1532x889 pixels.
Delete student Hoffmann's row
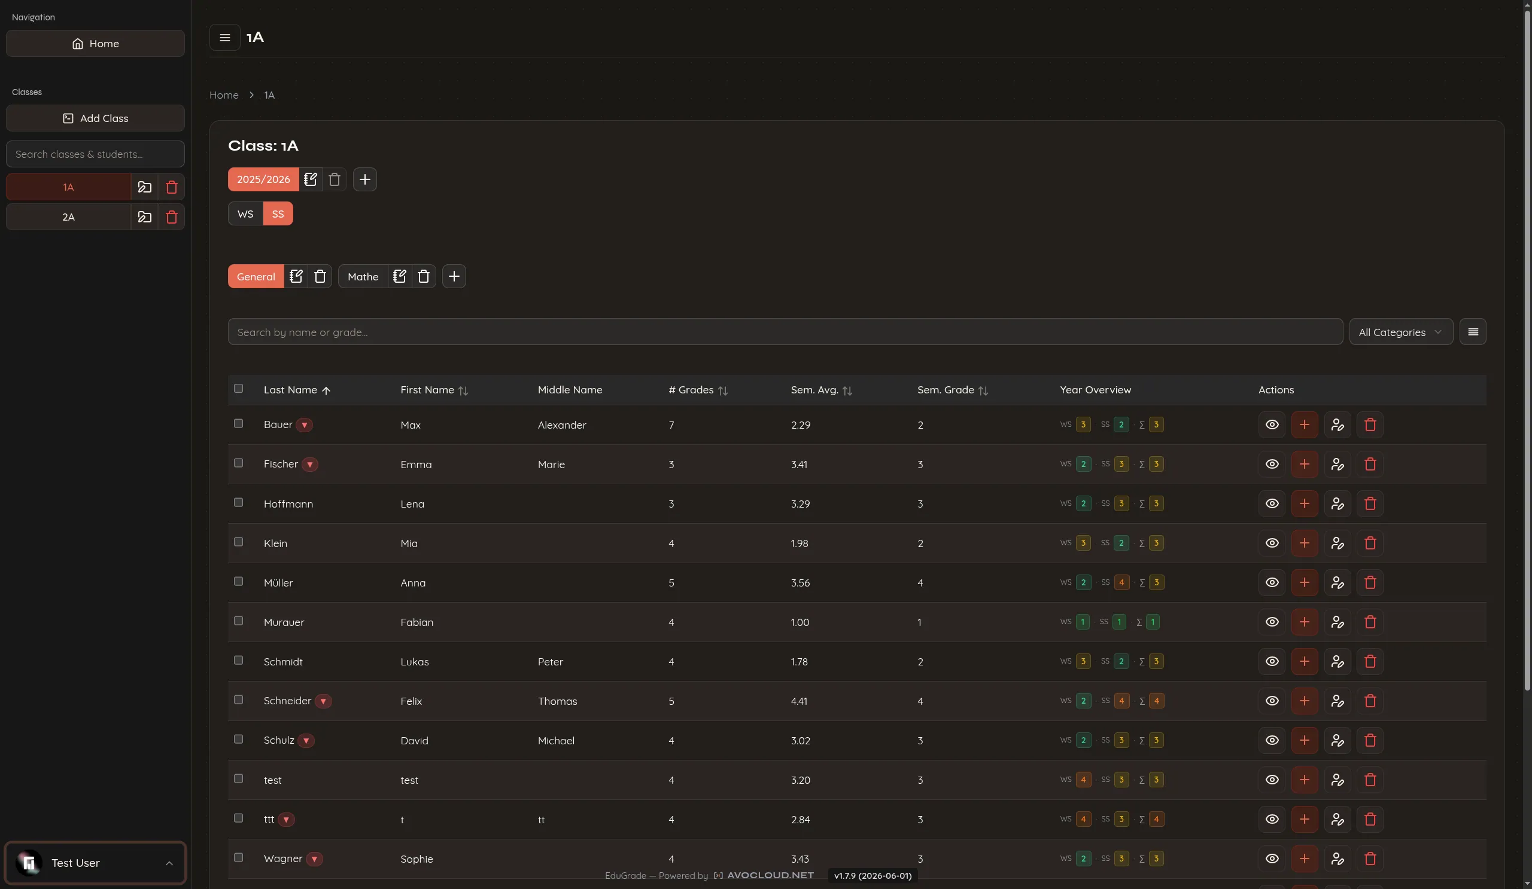click(1370, 503)
